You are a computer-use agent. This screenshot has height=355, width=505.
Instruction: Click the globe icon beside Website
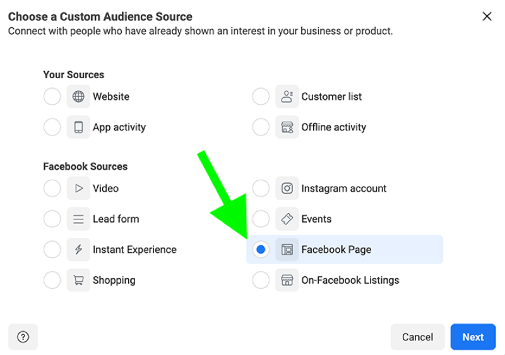[78, 96]
